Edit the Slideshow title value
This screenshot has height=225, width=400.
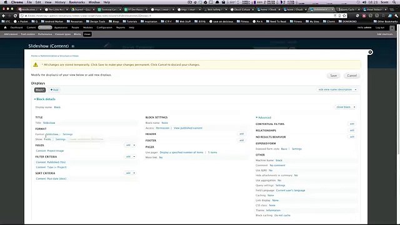tap(49, 123)
